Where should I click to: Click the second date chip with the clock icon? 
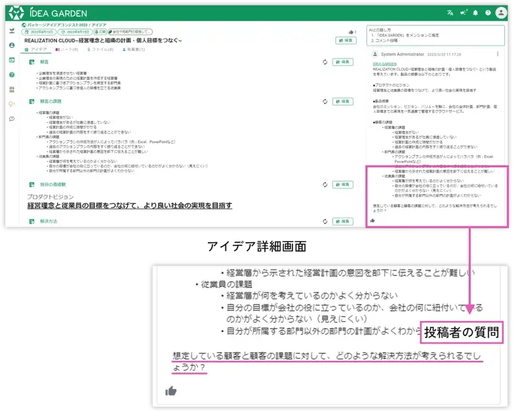pyautogui.click(x=75, y=32)
